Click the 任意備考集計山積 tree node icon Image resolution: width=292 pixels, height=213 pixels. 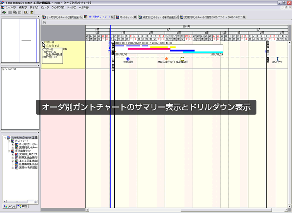coord(17,164)
